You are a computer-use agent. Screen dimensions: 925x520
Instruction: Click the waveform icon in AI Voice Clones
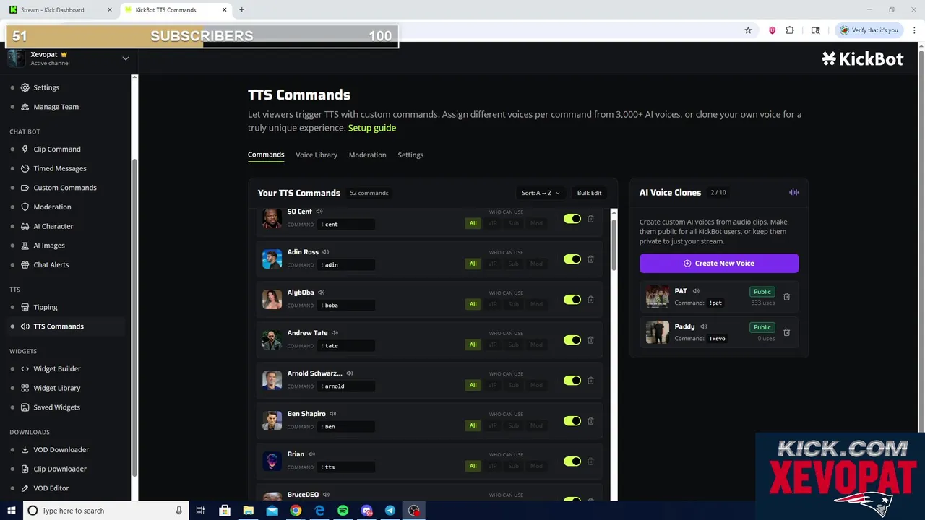point(793,193)
